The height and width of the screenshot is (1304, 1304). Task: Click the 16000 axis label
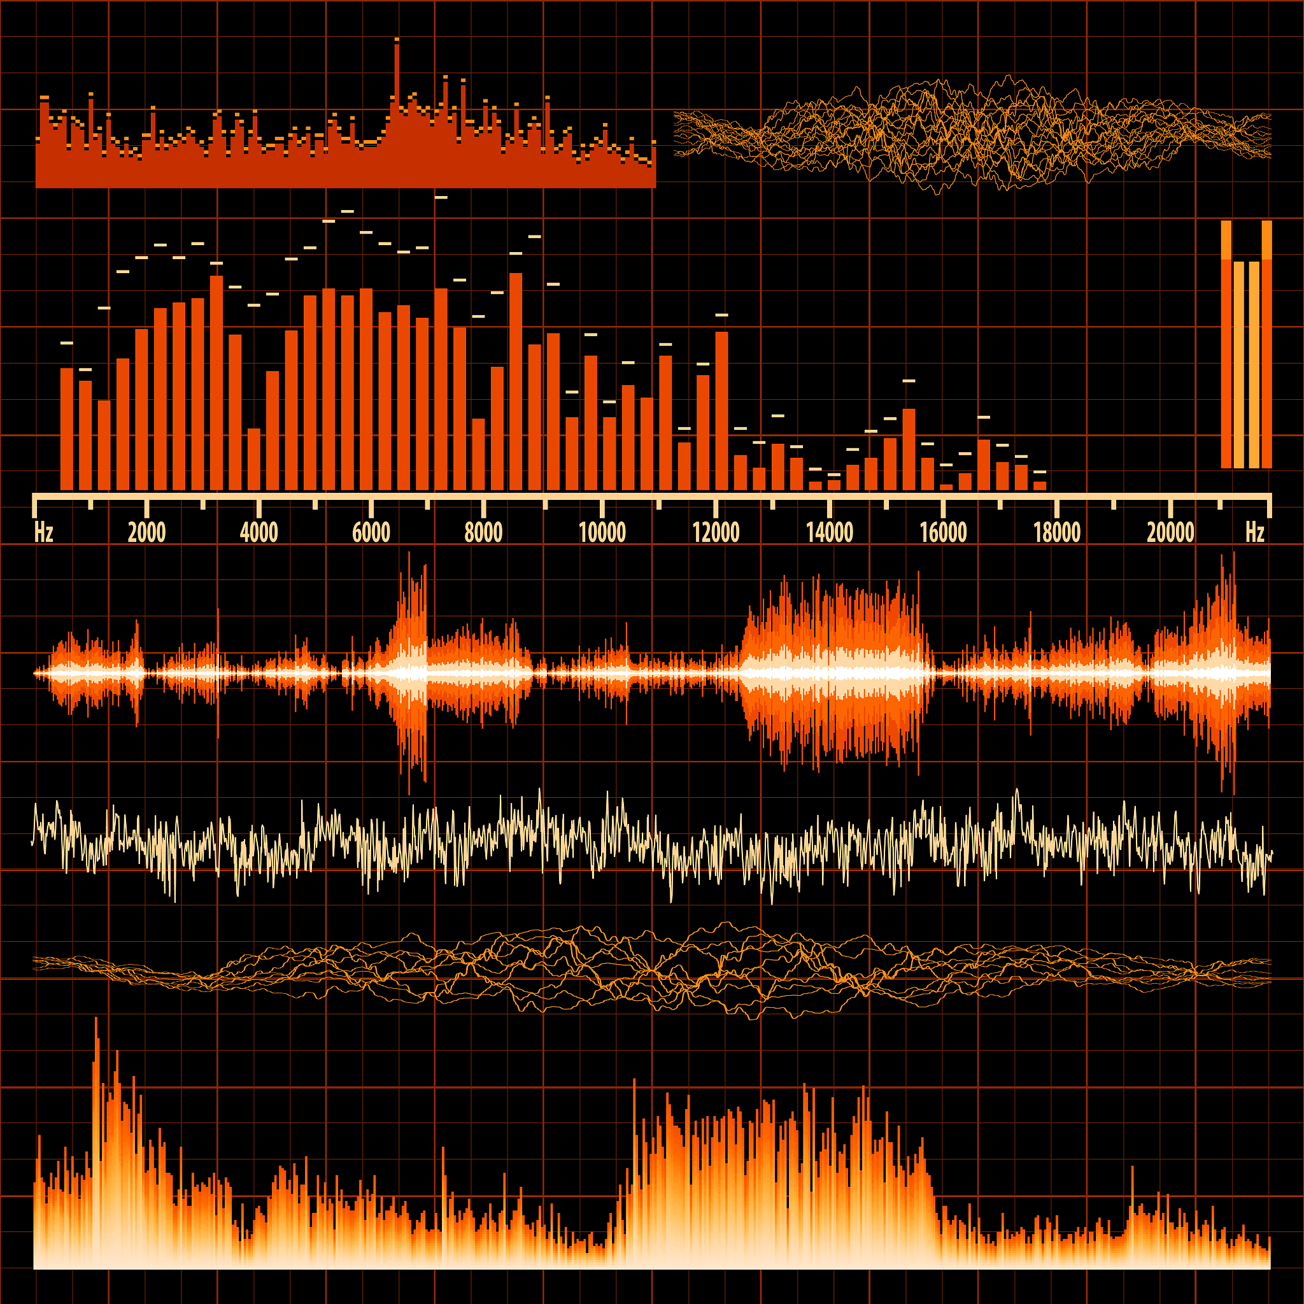[x=943, y=532]
